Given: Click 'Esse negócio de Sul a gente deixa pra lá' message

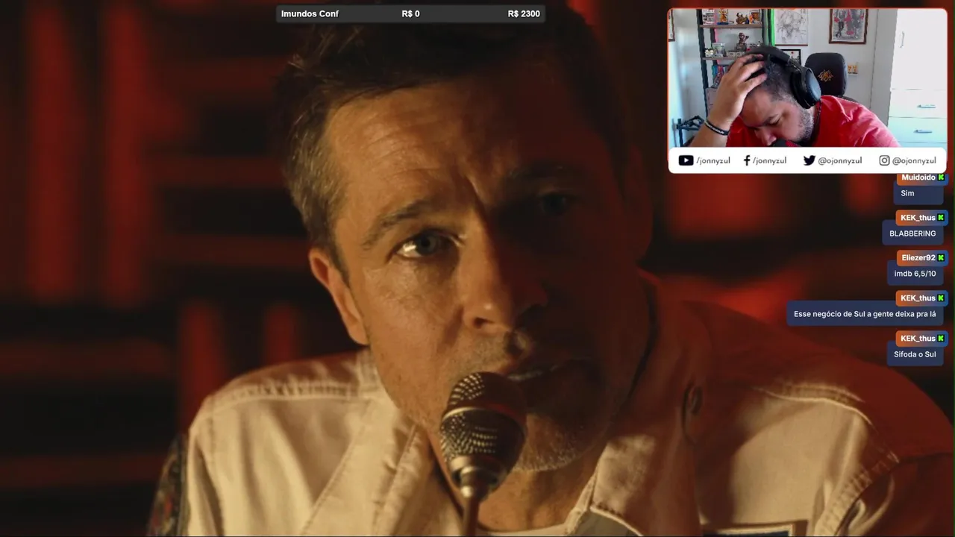Looking at the screenshot, I should 865,314.
